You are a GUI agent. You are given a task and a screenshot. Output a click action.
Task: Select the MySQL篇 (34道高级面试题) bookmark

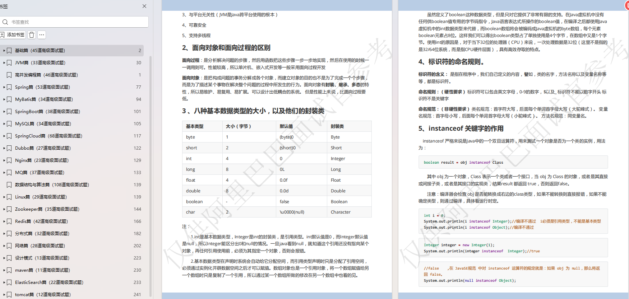coord(43,124)
